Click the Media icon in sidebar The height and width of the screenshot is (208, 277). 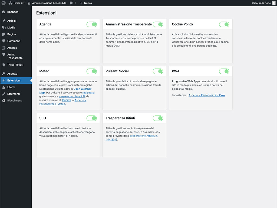point(4,28)
